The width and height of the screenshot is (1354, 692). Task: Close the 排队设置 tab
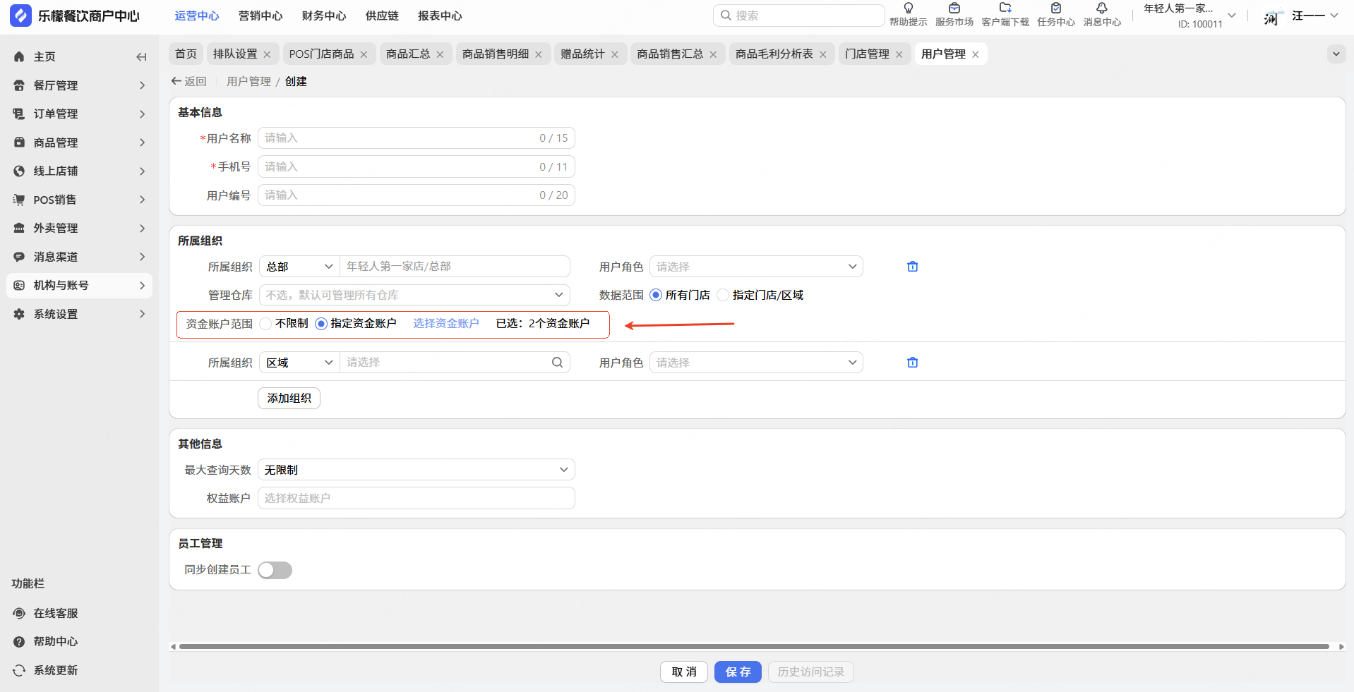tap(267, 54)
